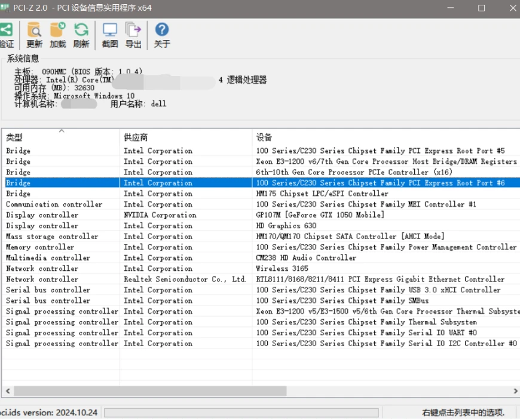Open the 关于 (about) help icon
The image size is (520, 419).
[x=162, y=30]
